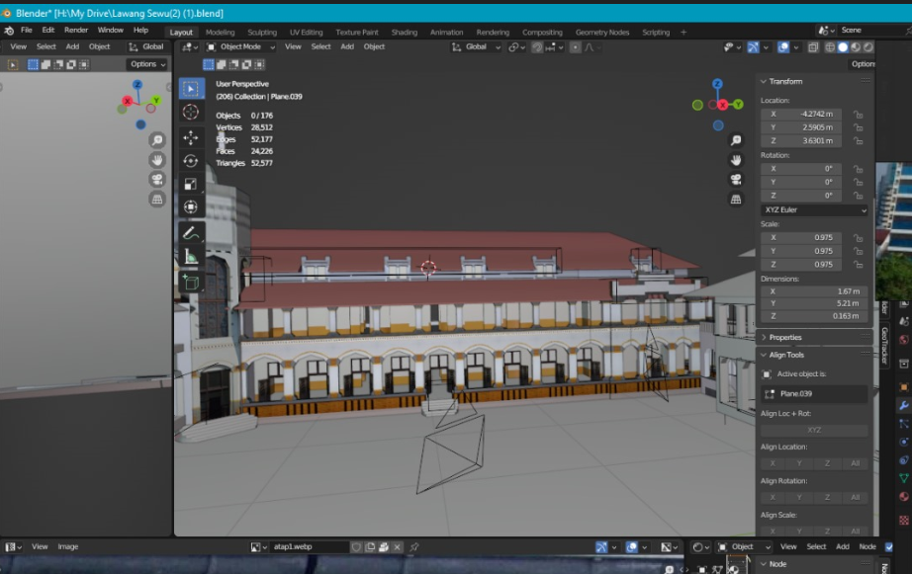Select the Move tool in viewport toolbar
Viewport: 912px width, 574px height.
pyautogui.click(x=191, y=137)
